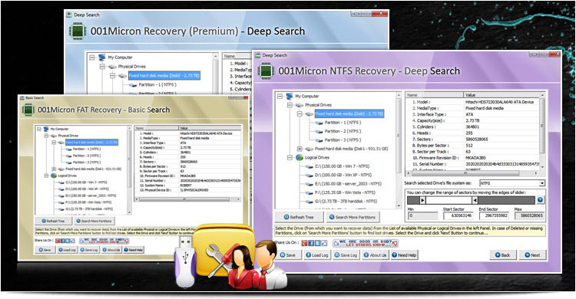This screenshot has width=576, height=299.
Task: Select F:\ Win Vista drive in NTFS Recovery
Action: (345, 192)
